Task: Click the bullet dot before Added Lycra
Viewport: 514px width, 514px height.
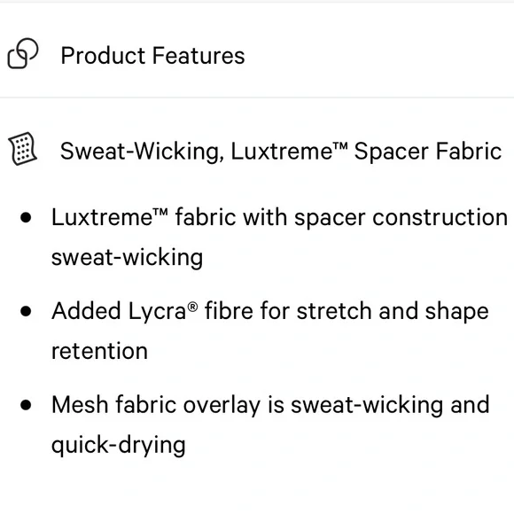Action: click(x=26, y=311)
